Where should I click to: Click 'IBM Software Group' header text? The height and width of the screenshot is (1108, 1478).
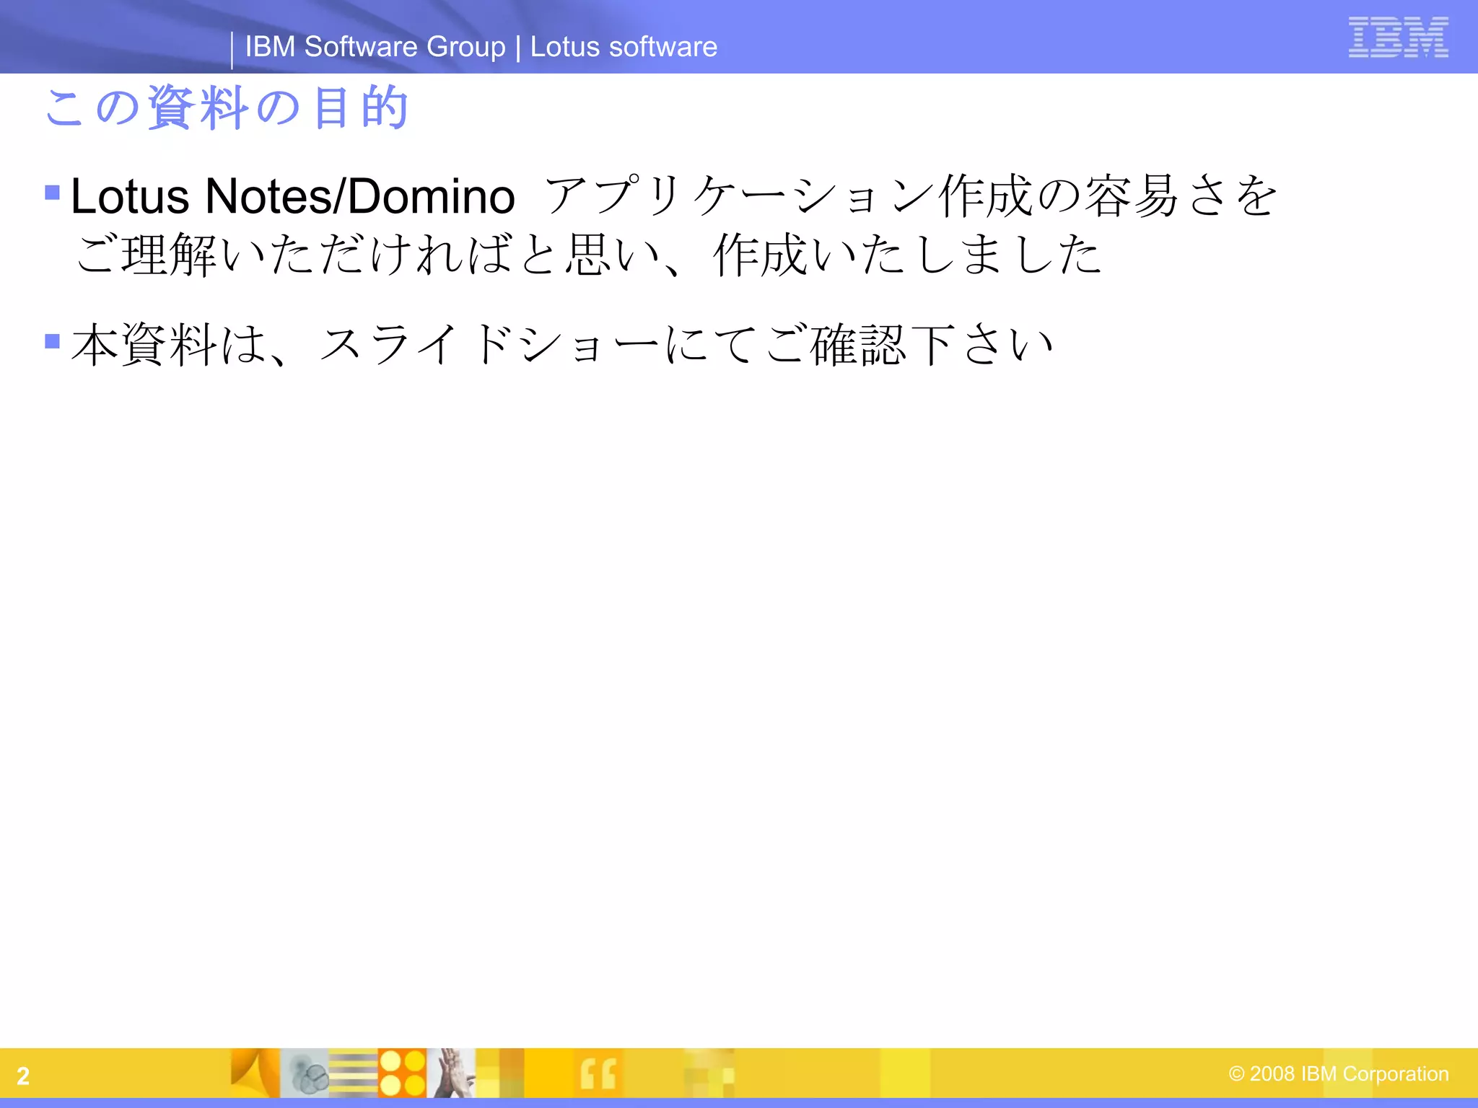tap(375, 47)
